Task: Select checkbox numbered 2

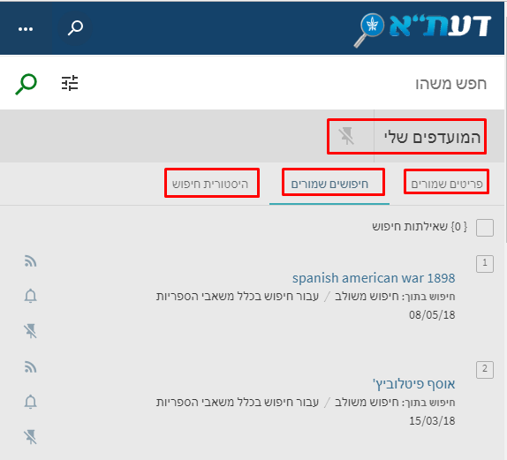Action: pos(485,369)
